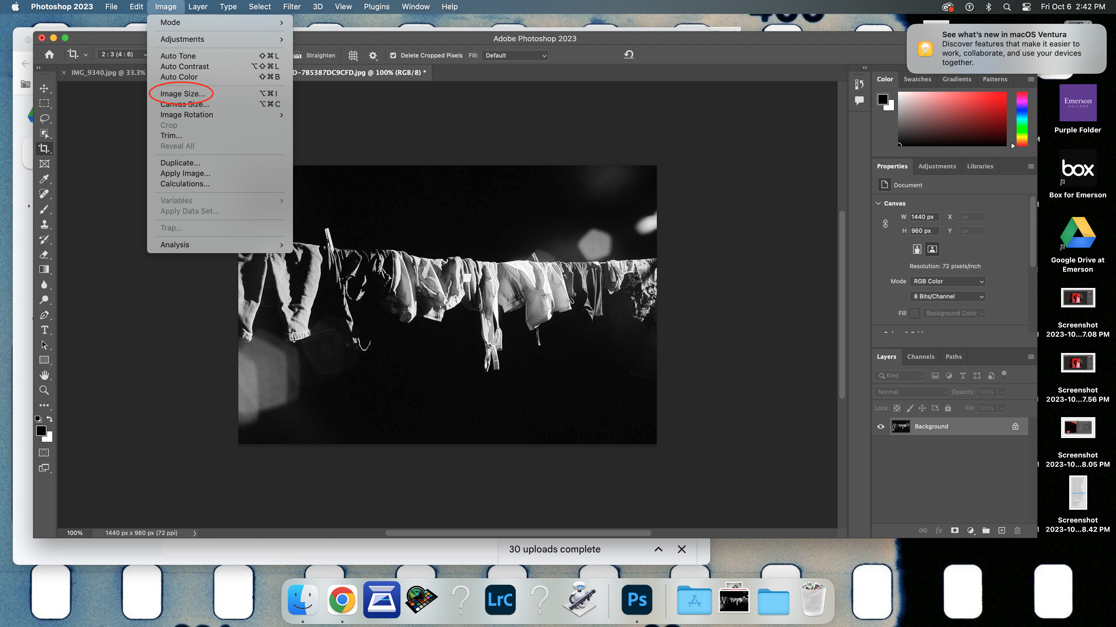The width and height of the screenshot is (1116, 627).
Task: Set canvas orientation to landscape
Action: tap(932, 249)
